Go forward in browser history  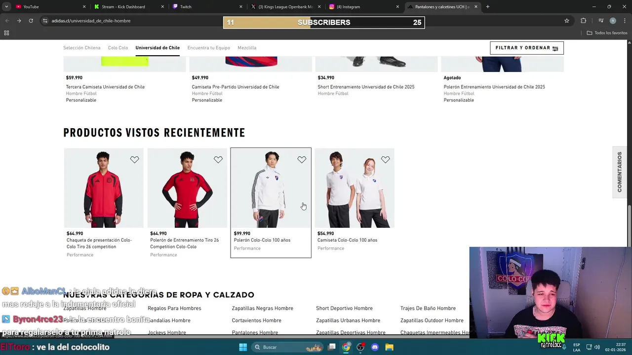pyautogui.click(x=19, y=21)
